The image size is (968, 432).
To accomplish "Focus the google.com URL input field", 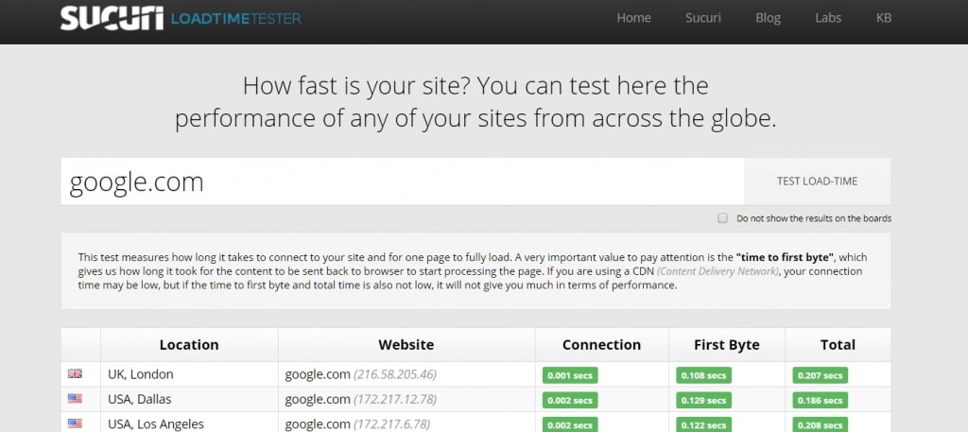I will coord(403,181).
